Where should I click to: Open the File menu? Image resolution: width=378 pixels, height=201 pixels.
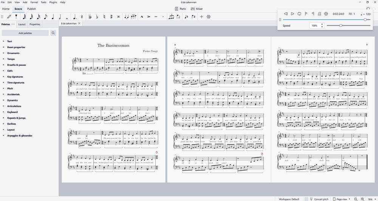click(x=3, y=2)
